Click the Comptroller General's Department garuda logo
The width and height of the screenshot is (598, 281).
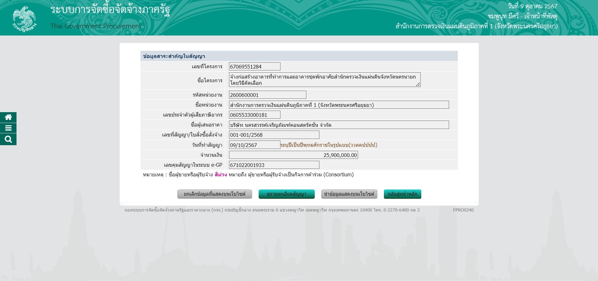pyautogui.click(x=24, y=19)
